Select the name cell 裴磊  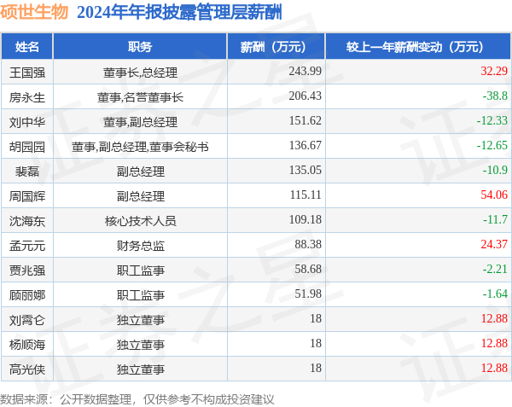(x=27, y=172)
